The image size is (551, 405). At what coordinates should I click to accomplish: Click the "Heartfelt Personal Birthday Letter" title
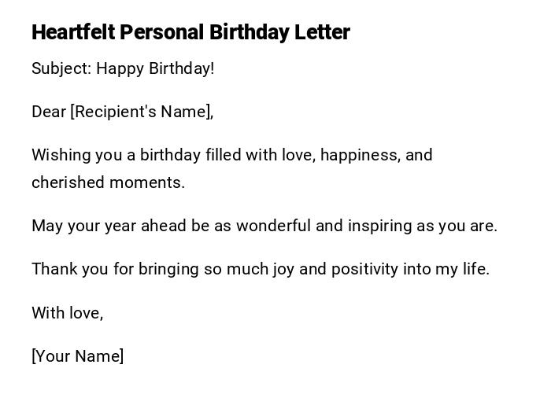(190, 32)
